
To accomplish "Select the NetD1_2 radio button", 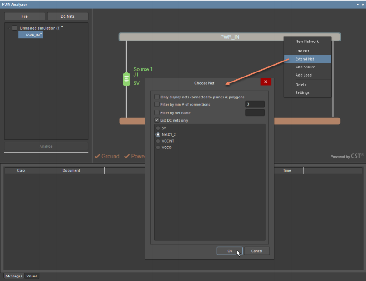I will tap(158, 135).
